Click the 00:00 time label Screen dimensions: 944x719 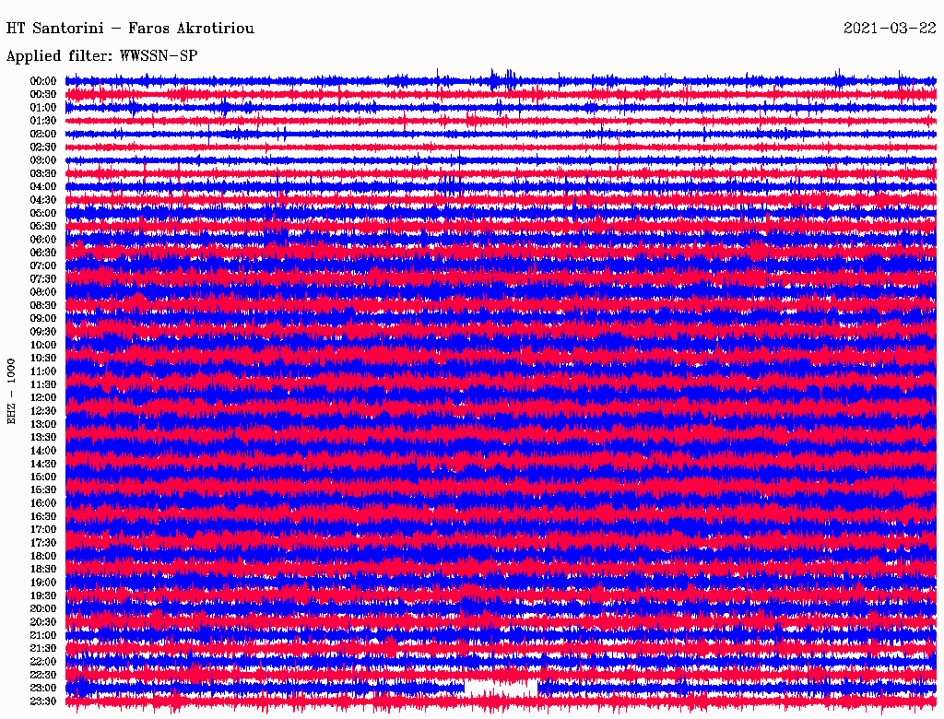43,81
